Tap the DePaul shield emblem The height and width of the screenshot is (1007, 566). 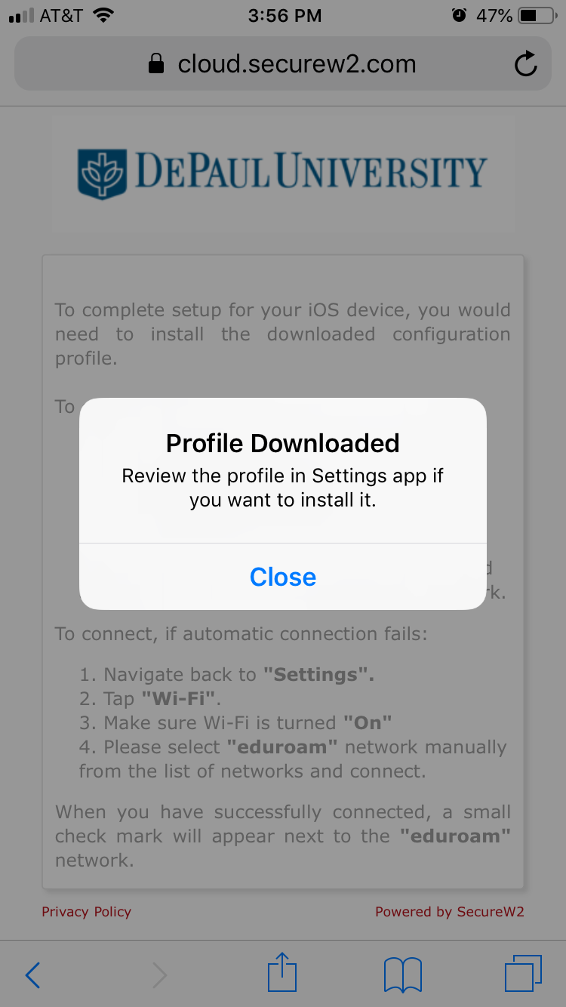tap(103, 174)
